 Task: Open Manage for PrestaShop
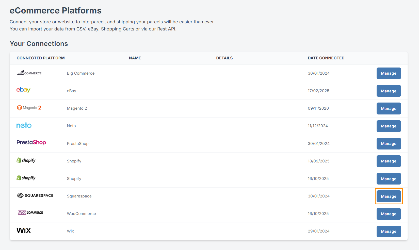pos(389,144)
